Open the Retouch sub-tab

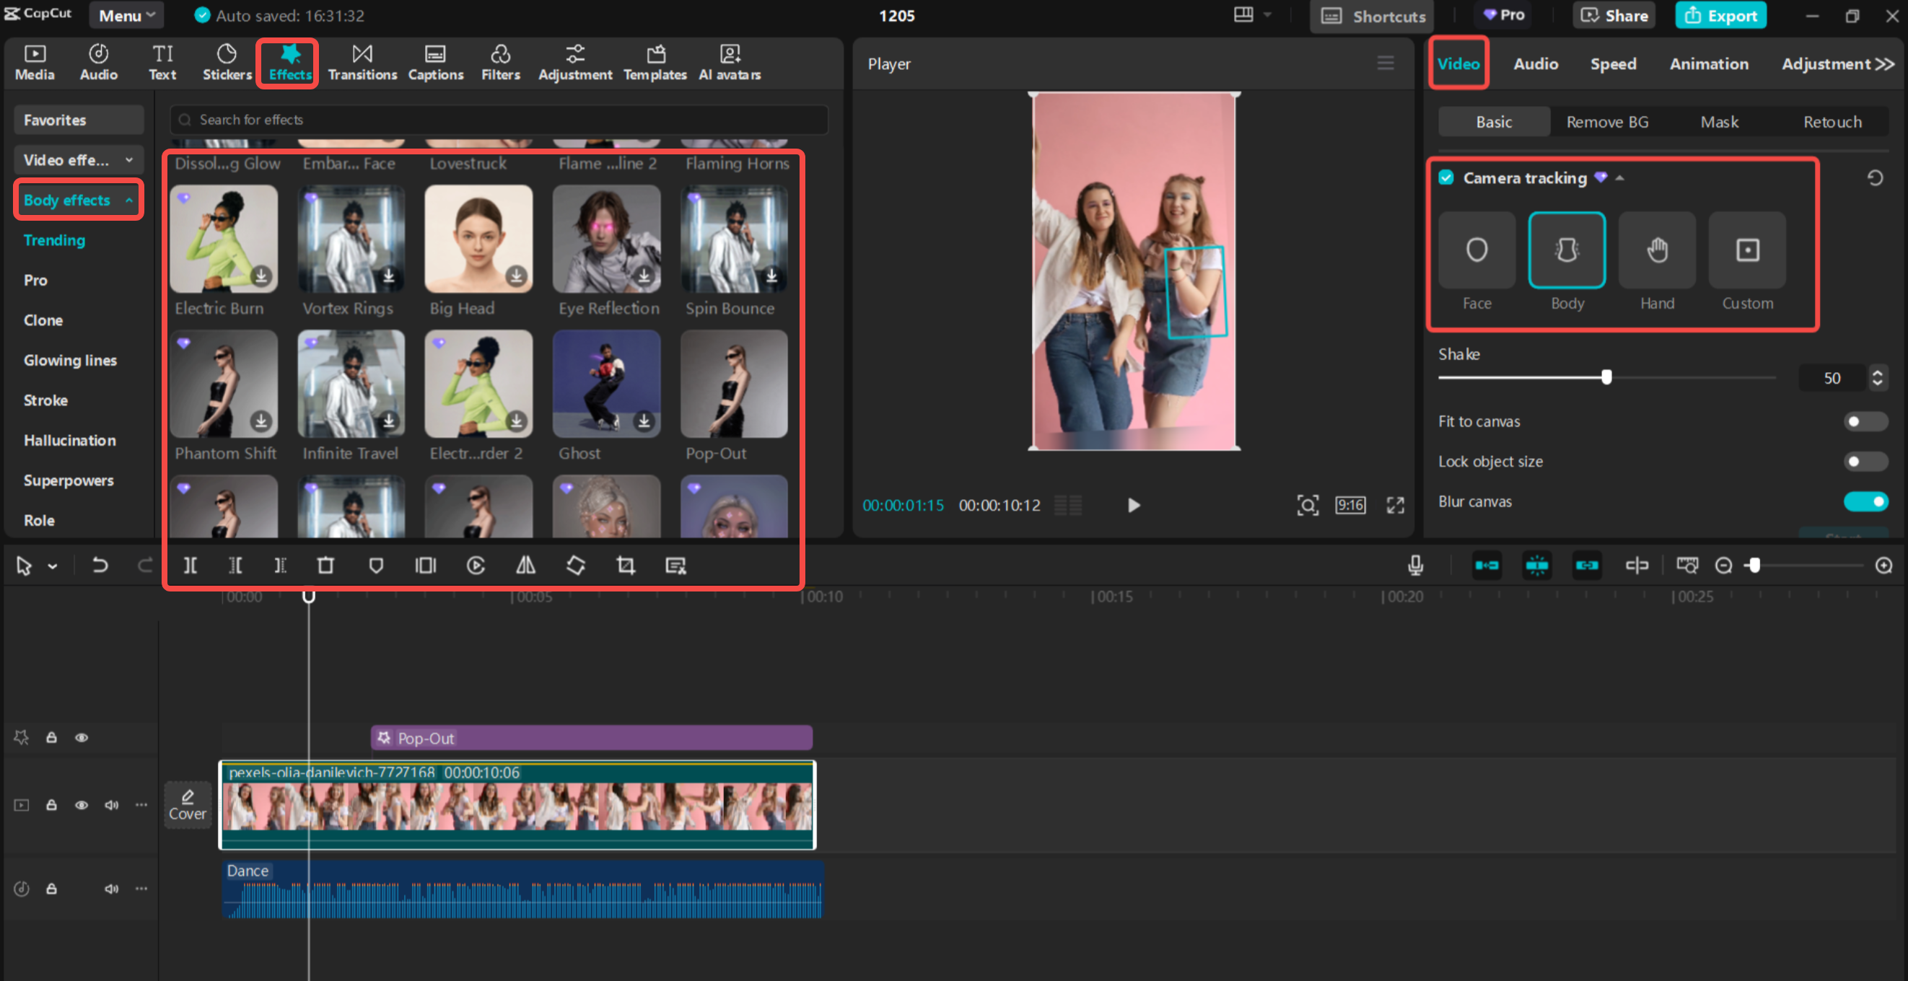[x=1832, y=121]
